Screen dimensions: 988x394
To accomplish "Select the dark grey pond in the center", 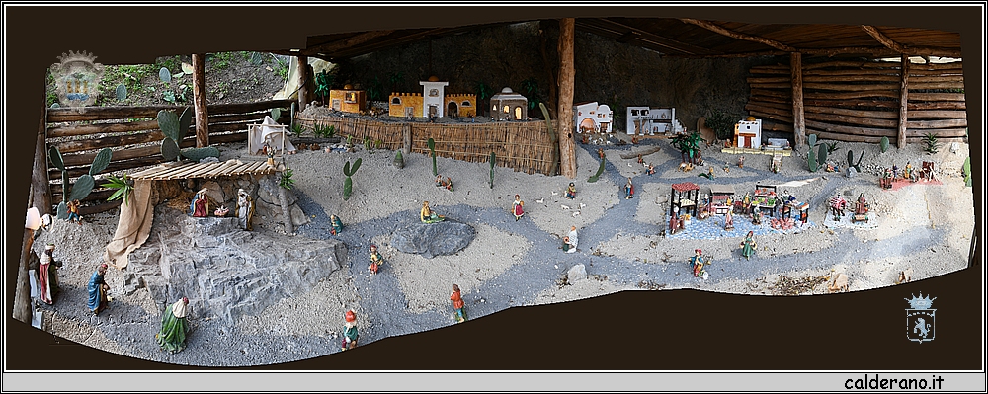I will [x=433, y=238].
